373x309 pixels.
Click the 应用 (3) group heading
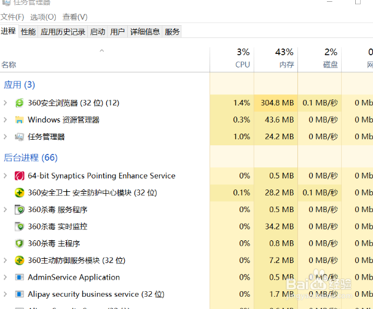coord(20,85)
